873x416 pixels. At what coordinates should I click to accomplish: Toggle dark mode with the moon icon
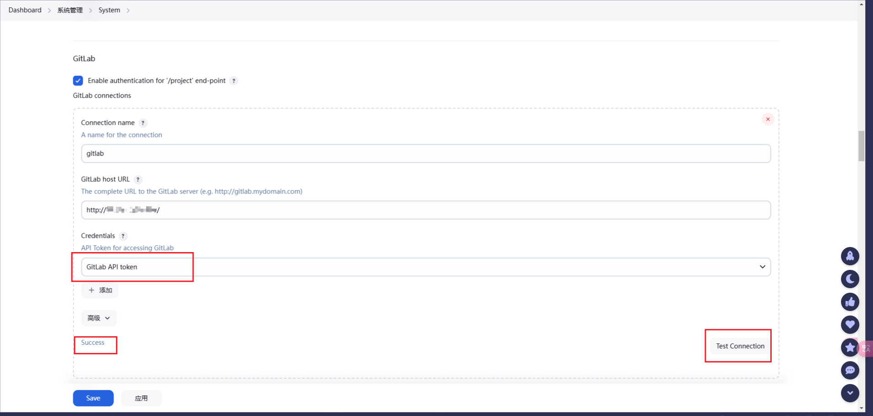(850, 279)
